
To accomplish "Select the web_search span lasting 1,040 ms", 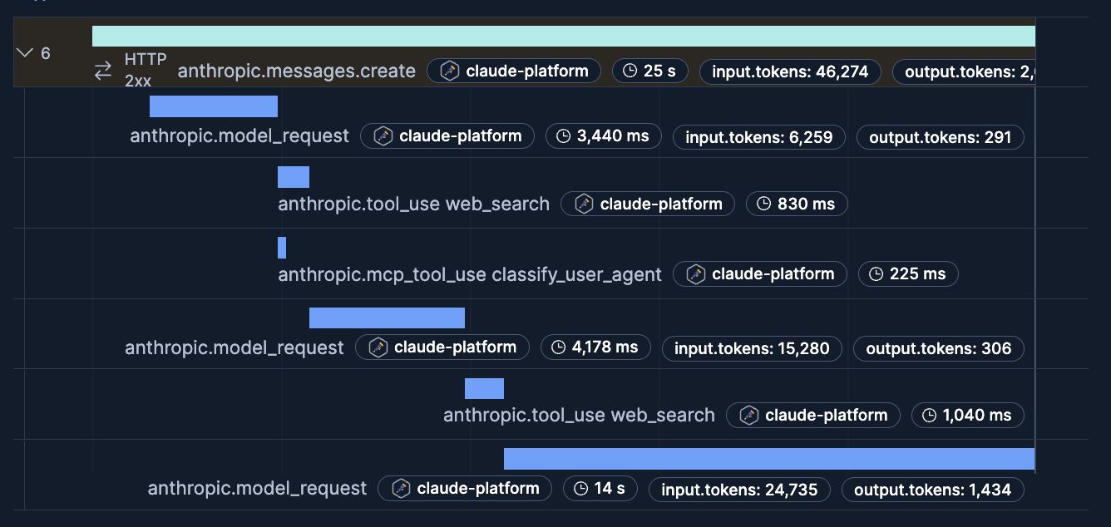I will pyautogui.click(x=579, y=415).
